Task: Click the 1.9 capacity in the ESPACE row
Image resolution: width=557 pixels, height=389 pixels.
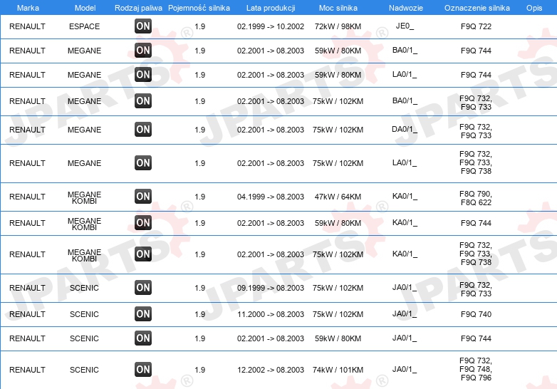Action: (x=200, y=26)
